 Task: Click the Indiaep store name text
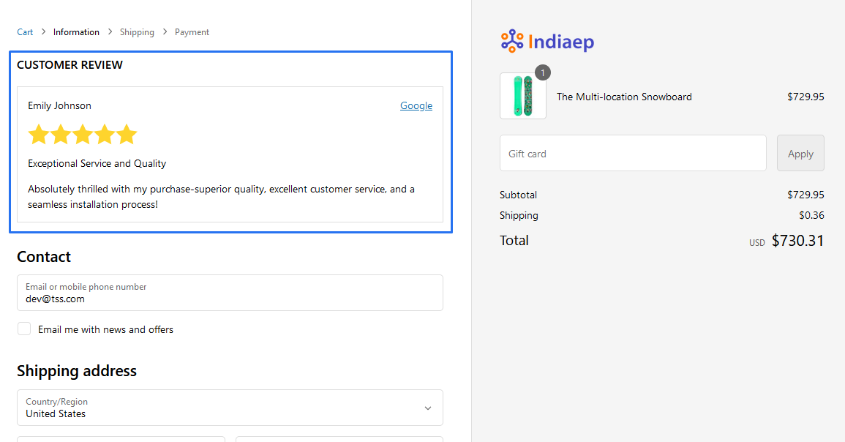pyautogui.click(x=560, y=42)
